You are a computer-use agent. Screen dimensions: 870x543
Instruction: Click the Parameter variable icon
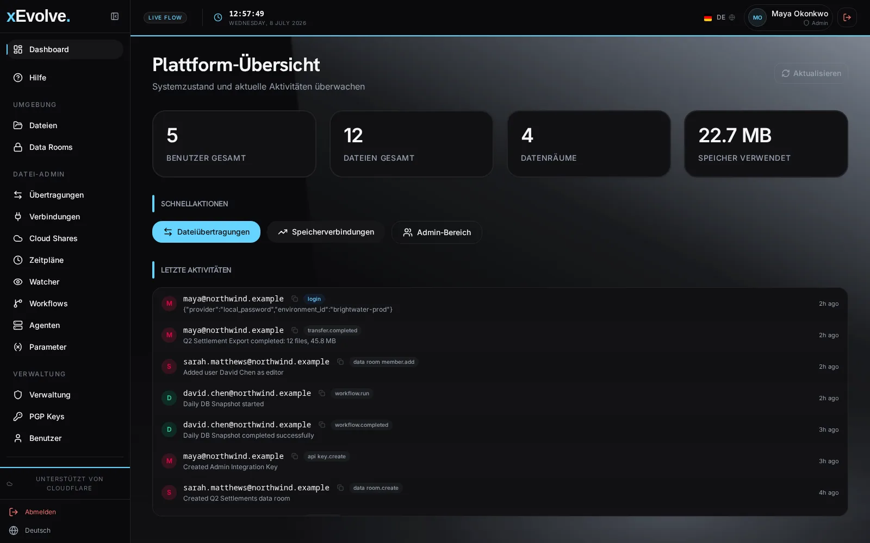pyautogui.click(x=18, y=347)
